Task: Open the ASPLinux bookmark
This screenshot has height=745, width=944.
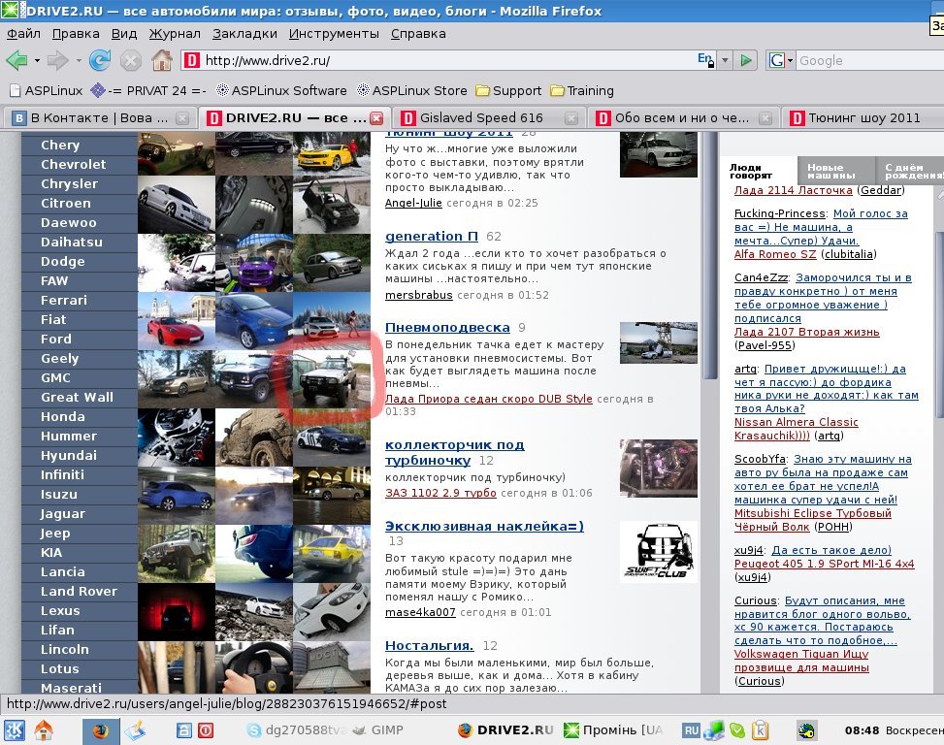Action: [x=46, y=91]
